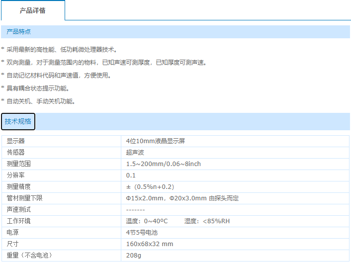Click the 耦合状态提示功能 feature line
This screenshot has width=351, height=264.
click(37, 88)
